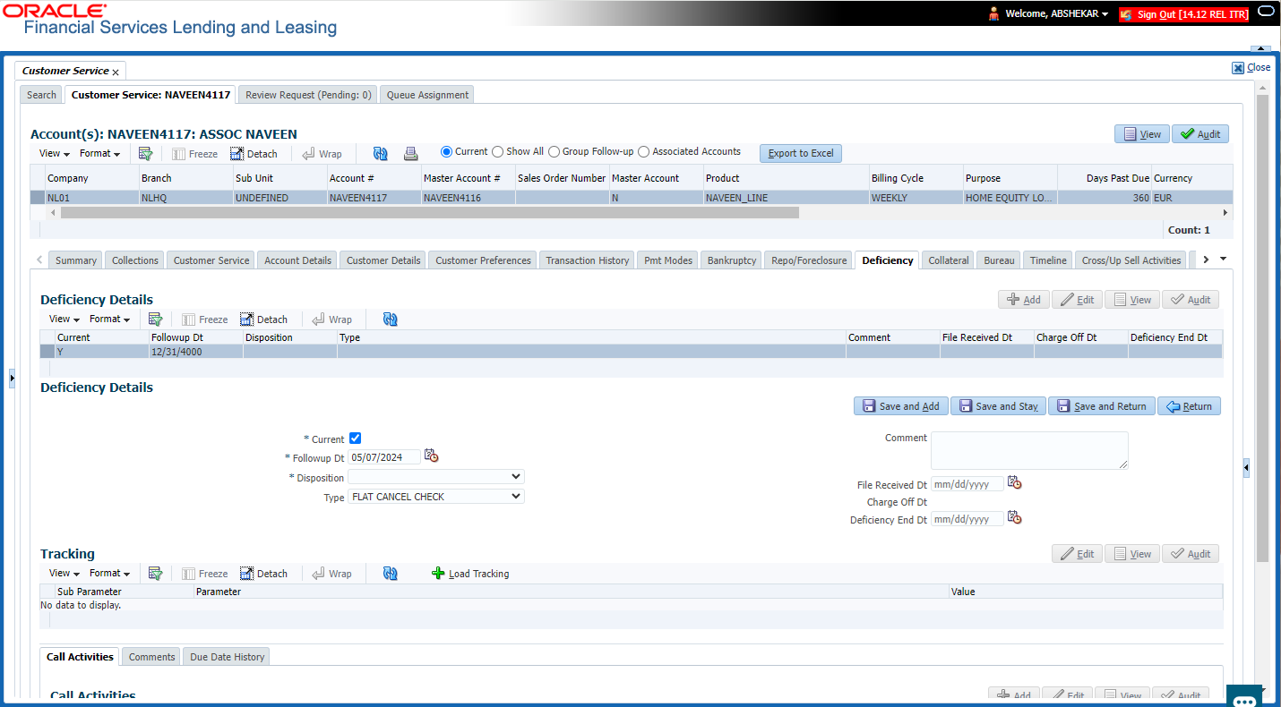
Task: Click the Export to Excel button
Action: tap(801, 153)
